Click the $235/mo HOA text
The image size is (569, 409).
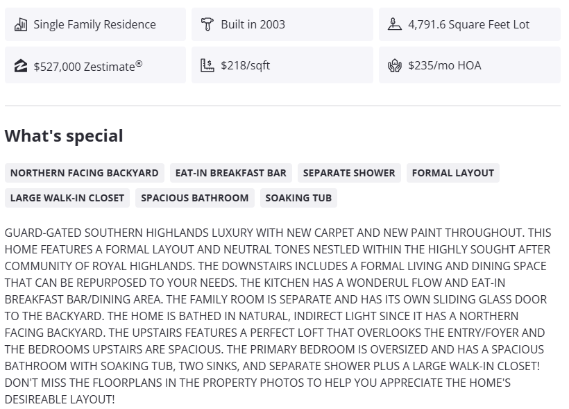[444, 66]
